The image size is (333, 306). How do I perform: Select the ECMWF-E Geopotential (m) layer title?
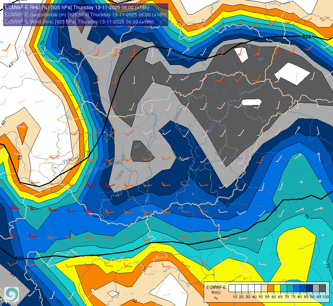[x=85, y=15]
